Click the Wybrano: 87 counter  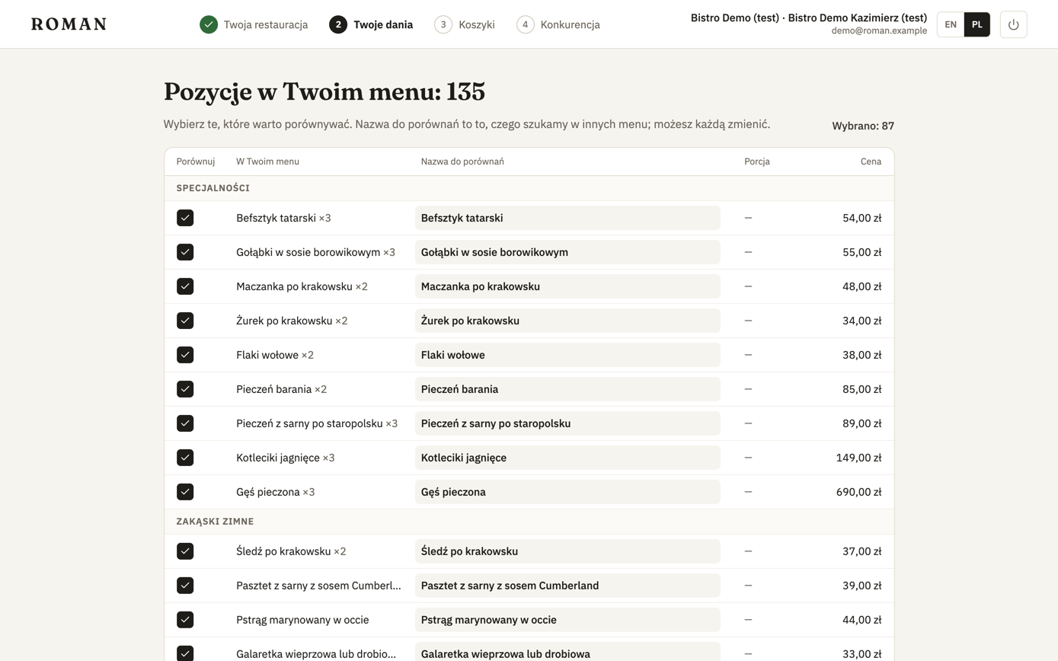tap(863, 126)
